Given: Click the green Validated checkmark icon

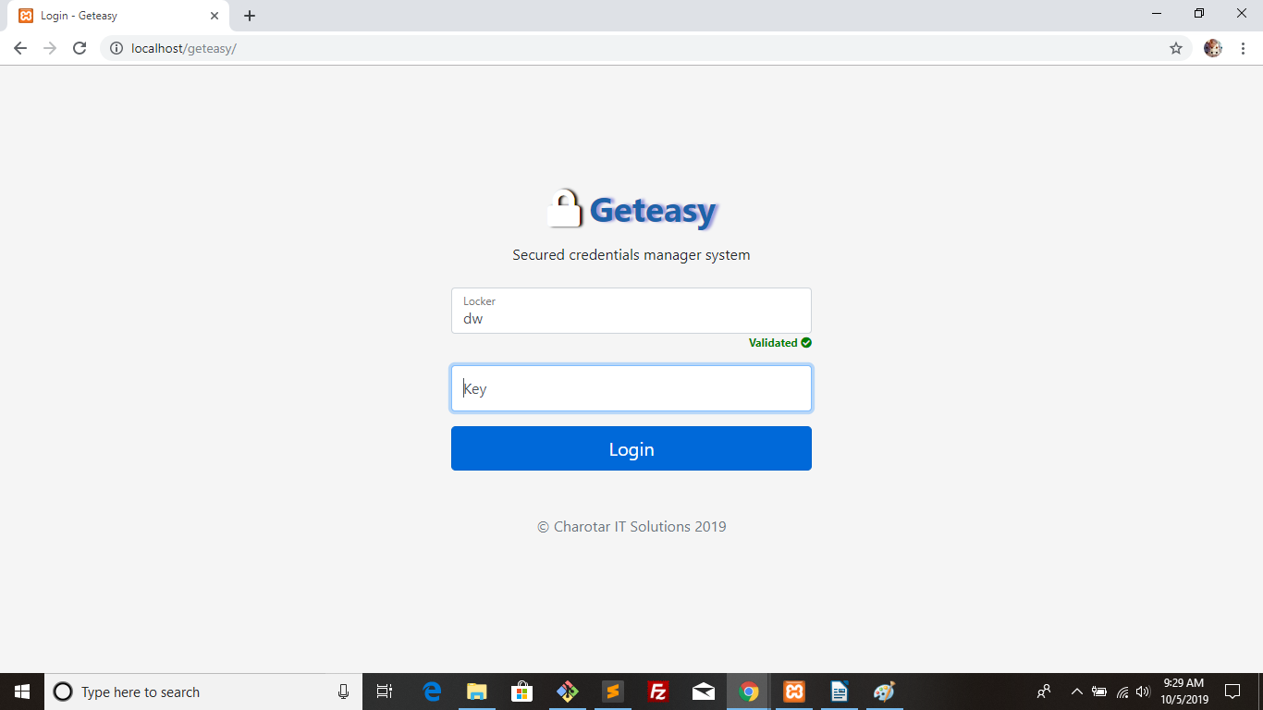Looking at the screenshot, I should [x=806, y=343].
